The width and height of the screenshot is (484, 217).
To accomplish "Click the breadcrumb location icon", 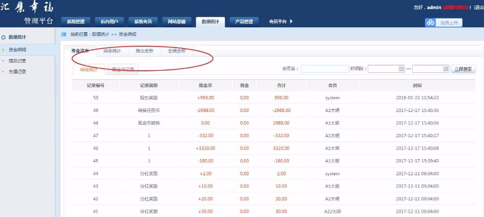I will (64, 34).
